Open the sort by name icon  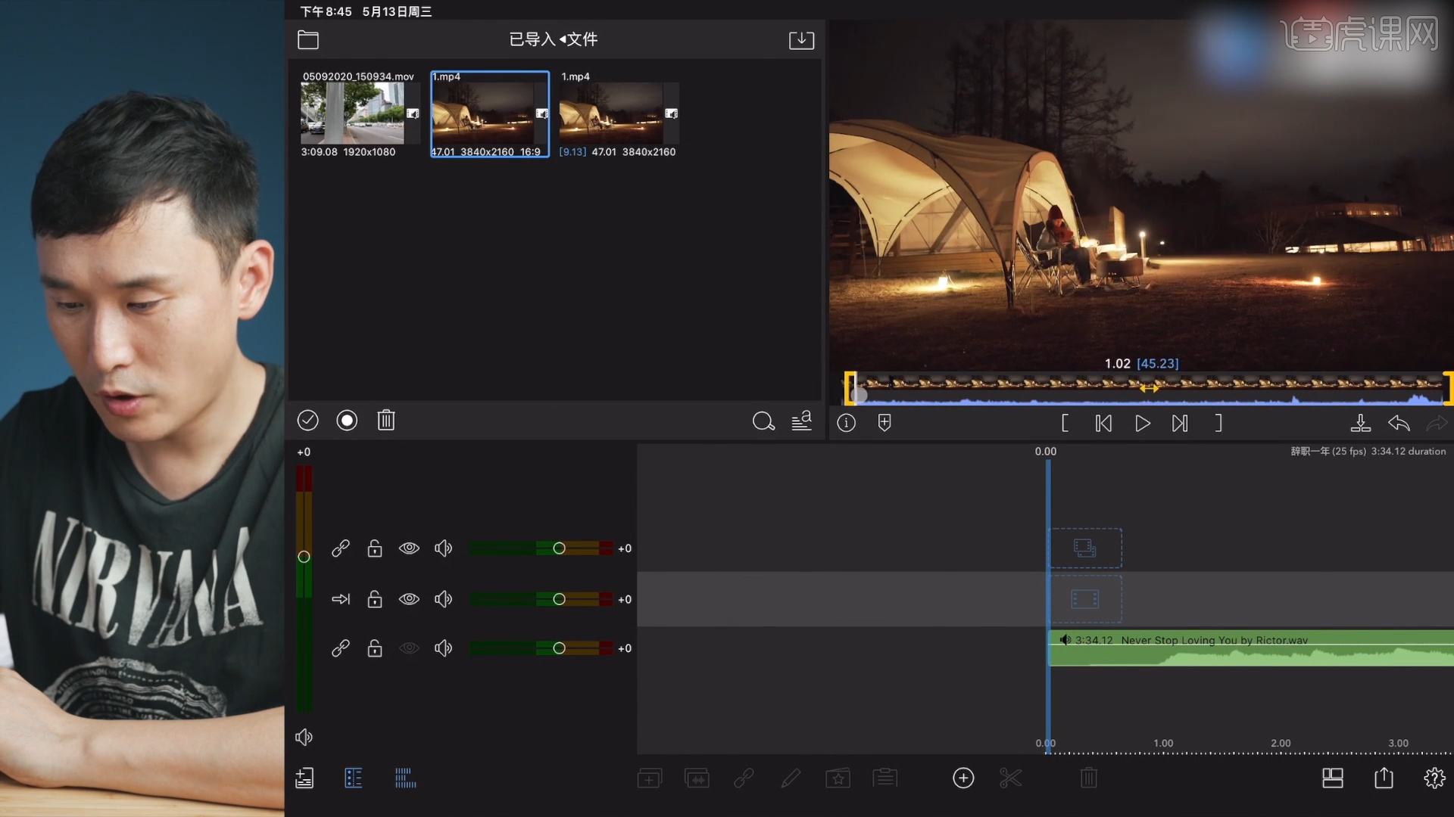click(802, 421)
